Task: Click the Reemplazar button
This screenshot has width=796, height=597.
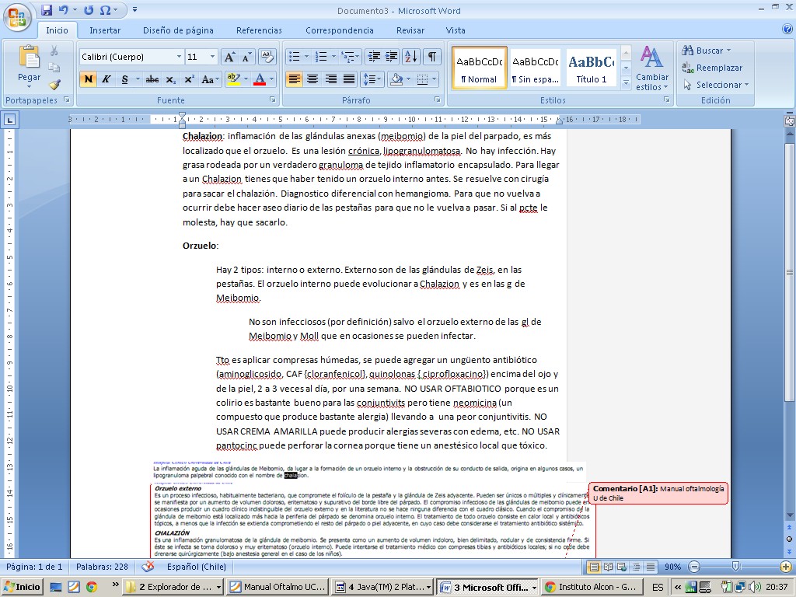Action: pos(712,68)
